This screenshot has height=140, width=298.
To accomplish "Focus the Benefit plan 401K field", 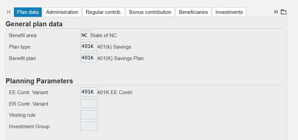I will (89, 58).
